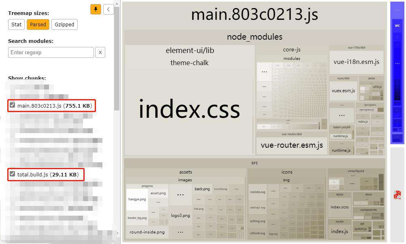Click the babel-polyfill treemap group
Viewport: 406px width, 244px height.
click(342, 127)
